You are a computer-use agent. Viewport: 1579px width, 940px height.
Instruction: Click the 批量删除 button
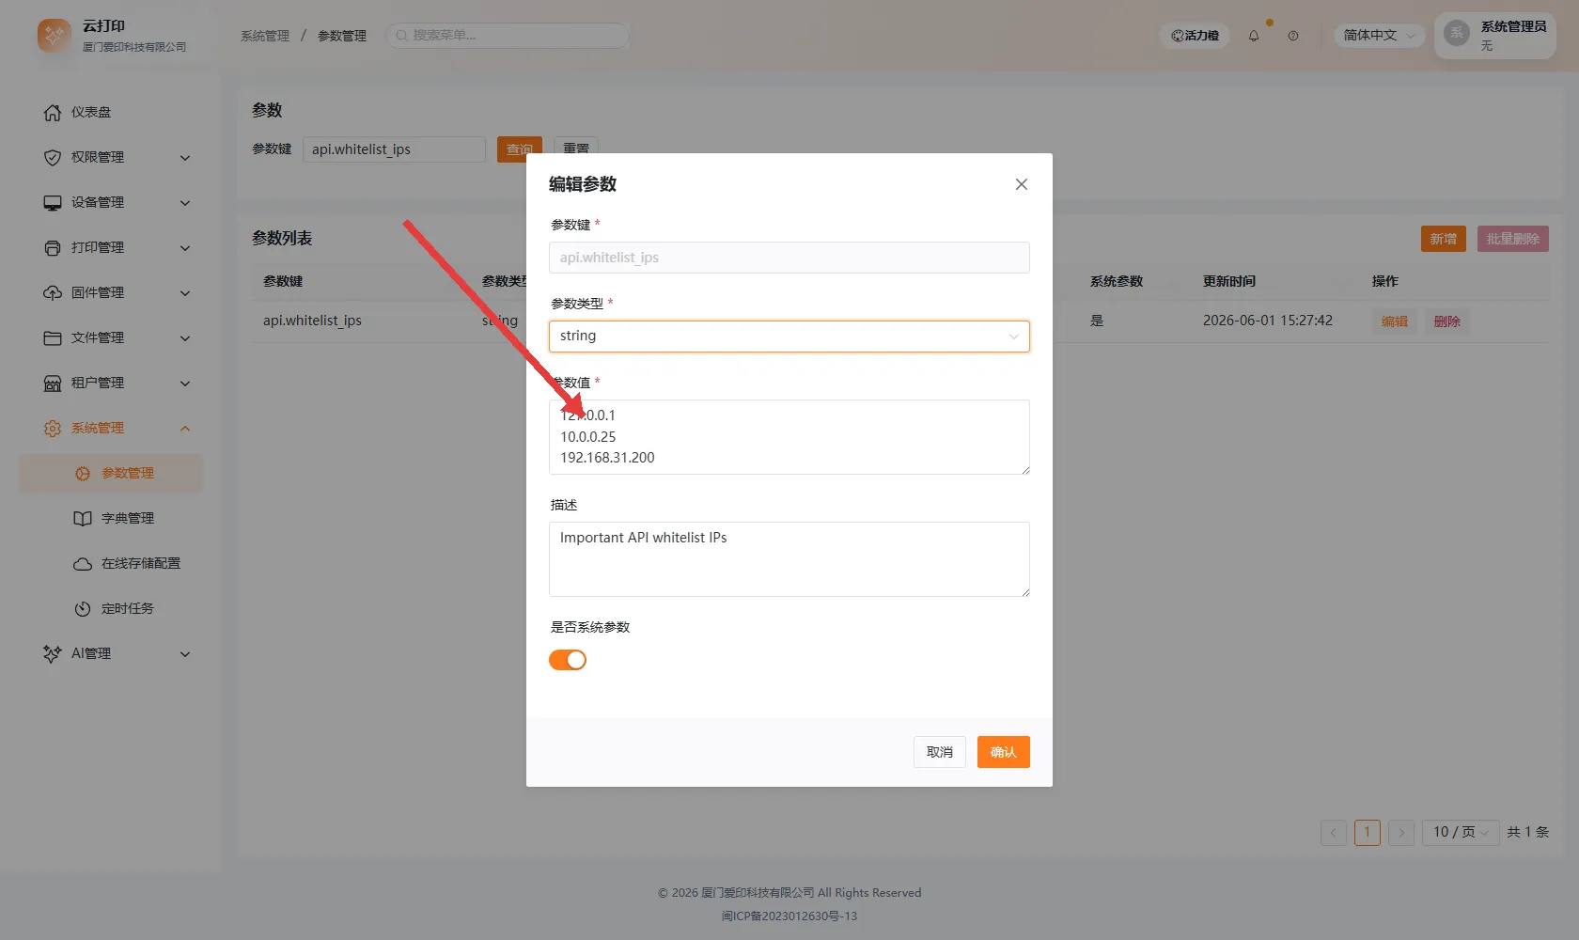(1513, 239)
